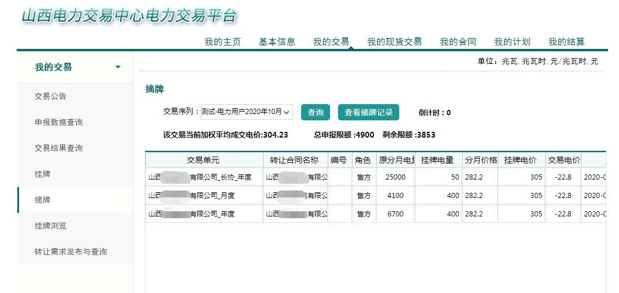Open the 交易序列 dropdown selector
Screen dimensions: 619x293
tap(246, 112)
